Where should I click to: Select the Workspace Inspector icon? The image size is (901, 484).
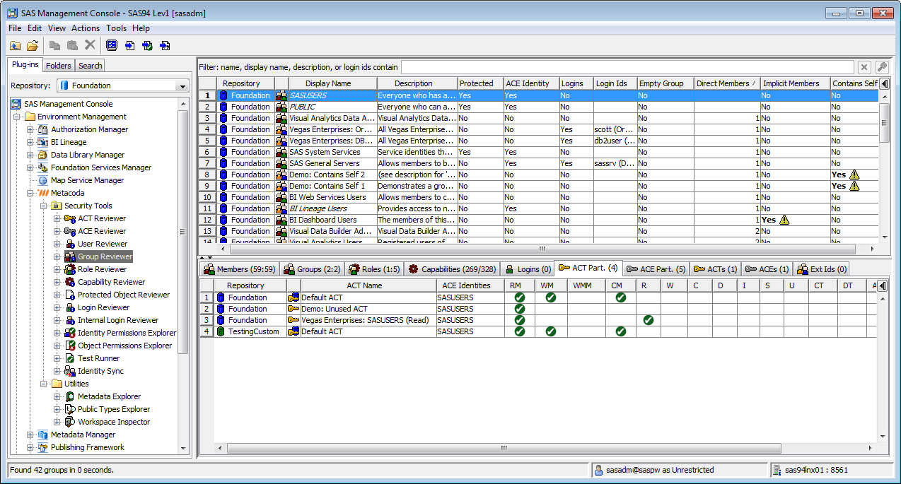pos(70,422)
